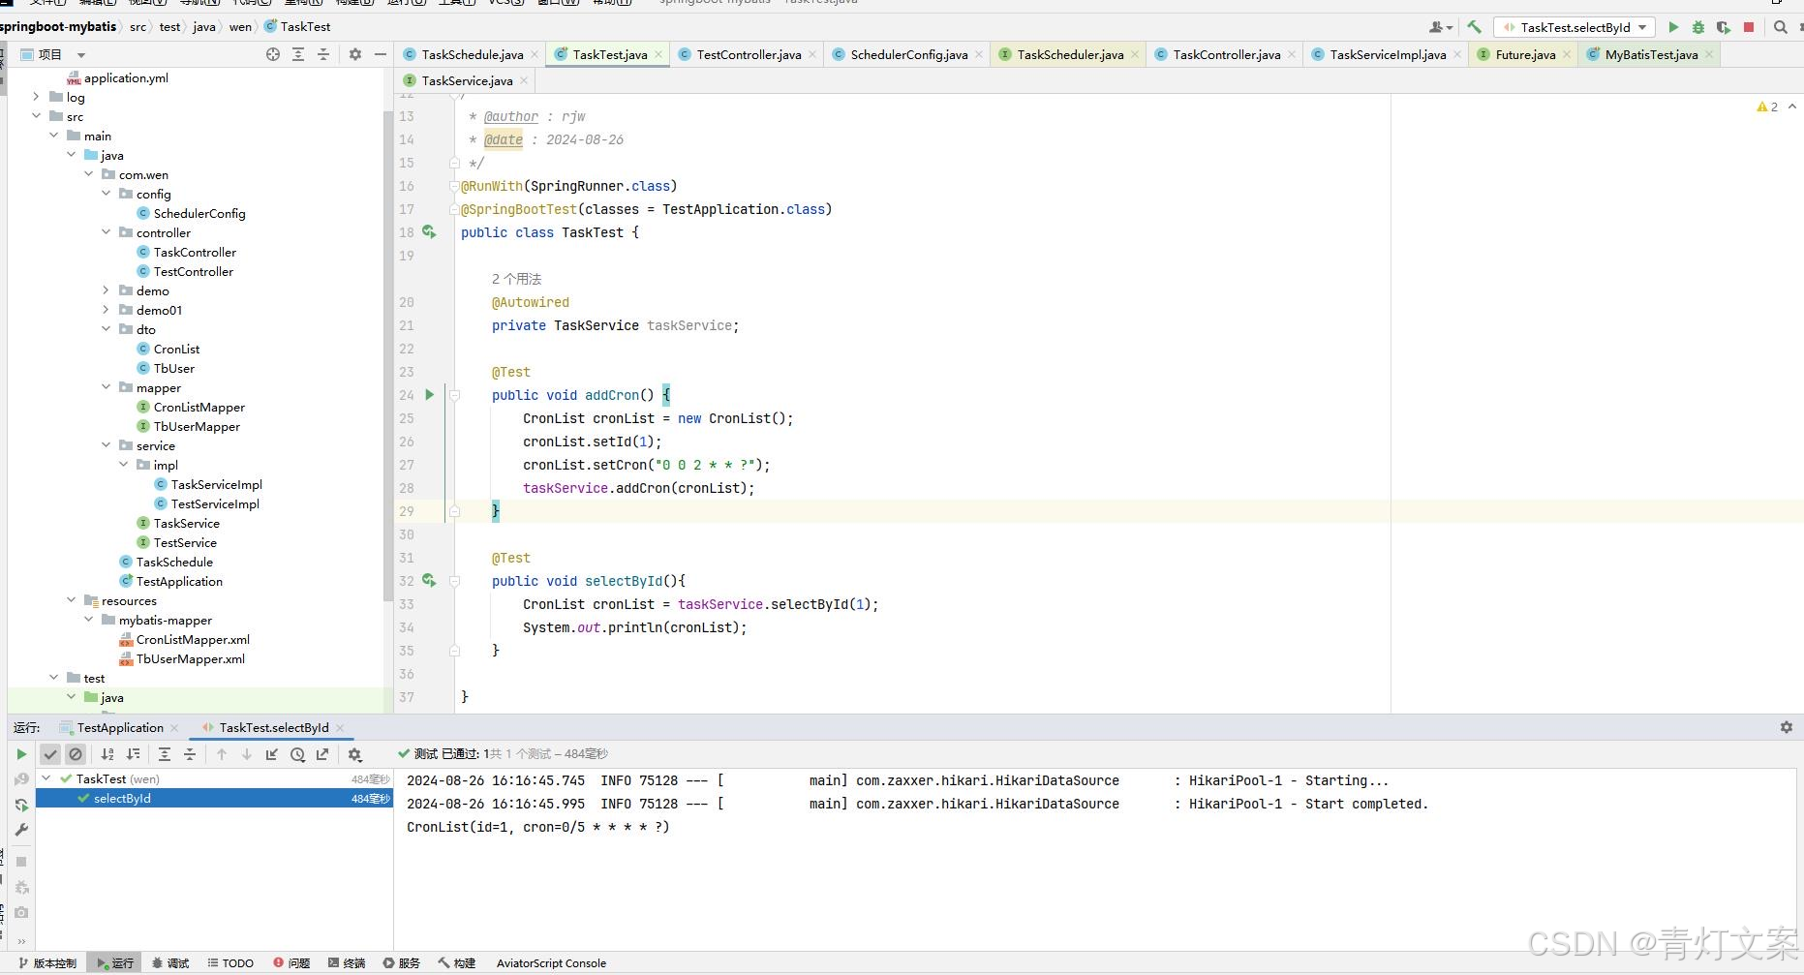Switch to TaskService.java tab
The image size is (1804, 975).
467,80
